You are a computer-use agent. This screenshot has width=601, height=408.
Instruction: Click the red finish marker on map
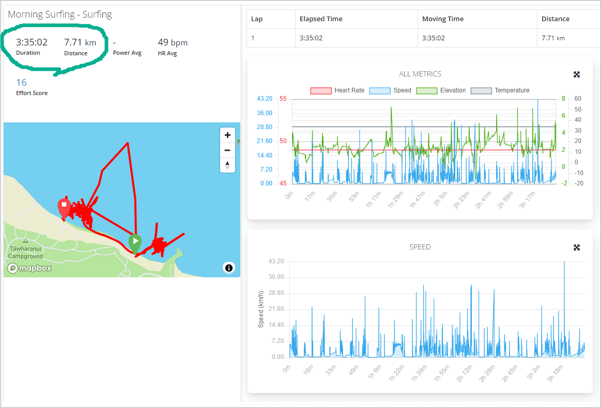click(64, 209)
